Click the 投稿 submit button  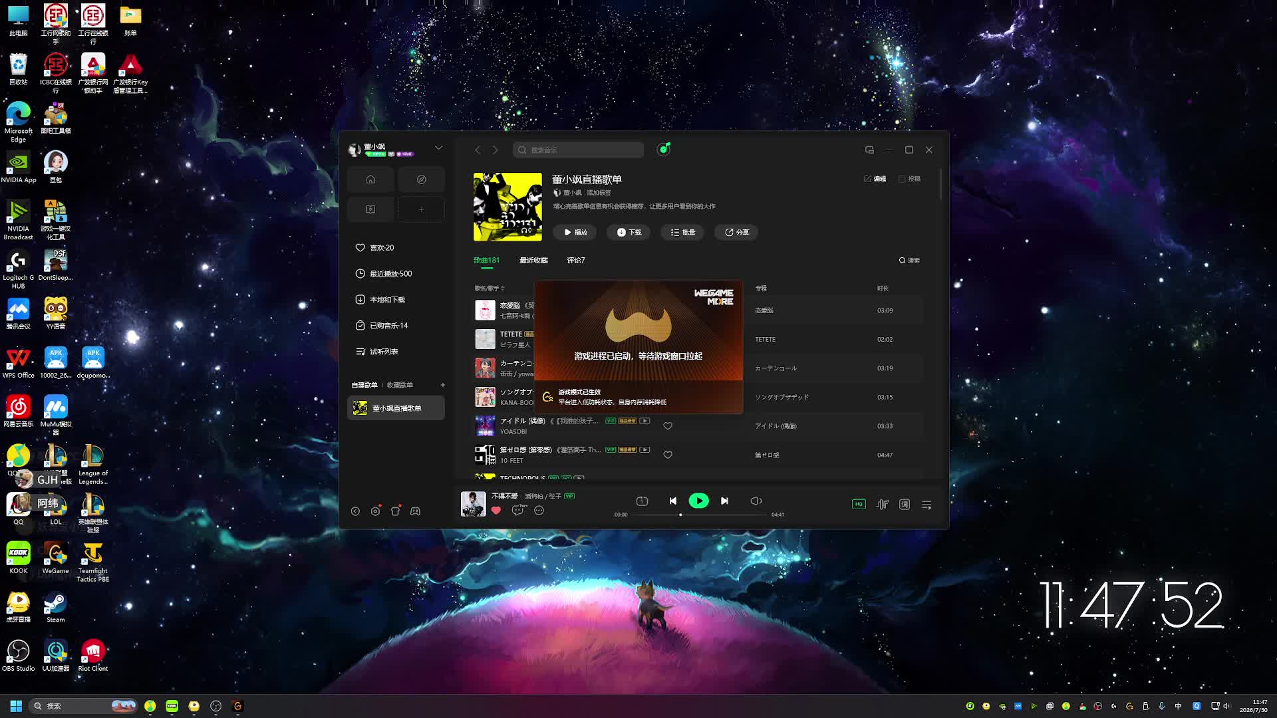[909, 179]
